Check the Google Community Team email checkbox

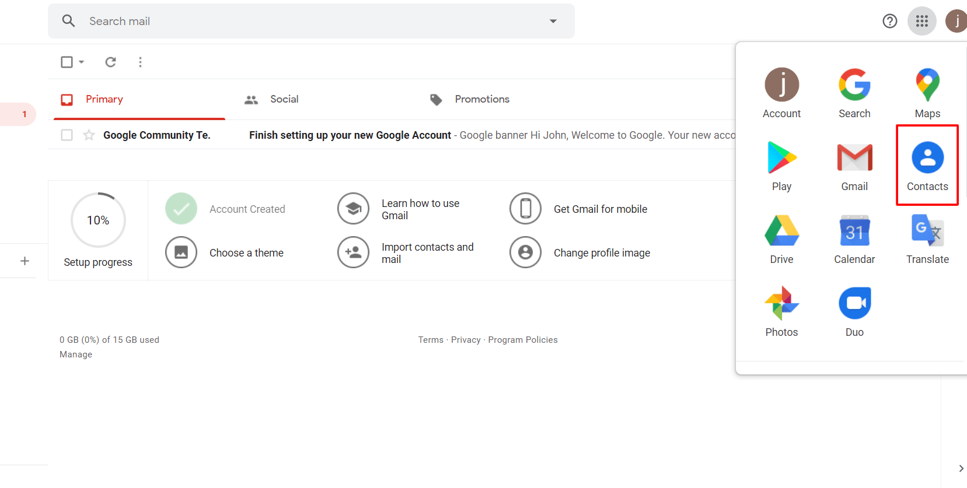click(x=67, y=135)
